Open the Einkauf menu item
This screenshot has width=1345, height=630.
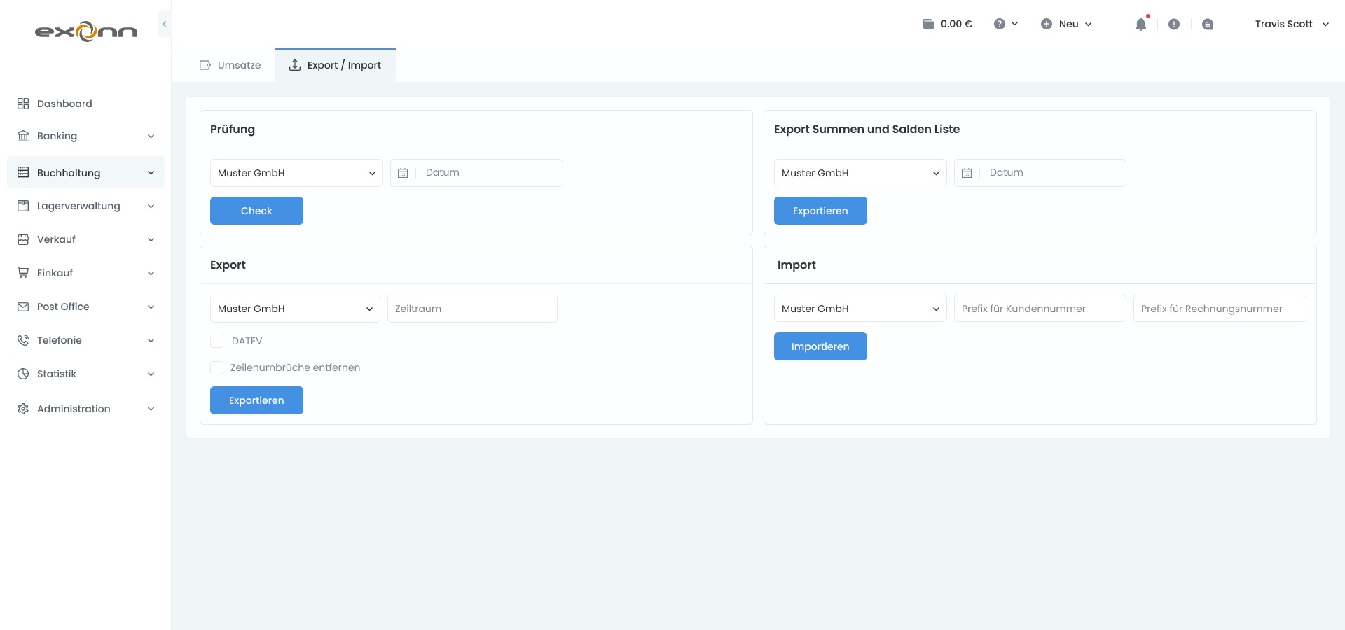[85, 273]
